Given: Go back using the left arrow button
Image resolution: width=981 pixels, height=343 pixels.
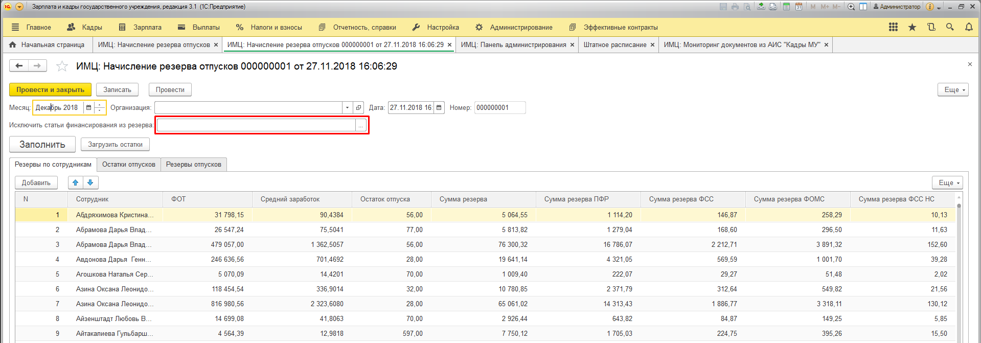Looking at the screenshot, I should (19, 65).
